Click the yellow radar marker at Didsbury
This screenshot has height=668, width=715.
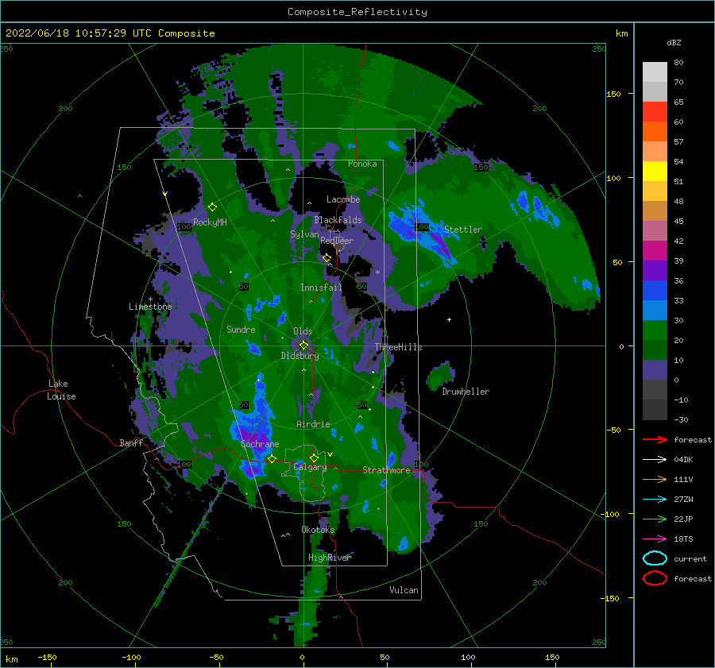tap(303, 346)
